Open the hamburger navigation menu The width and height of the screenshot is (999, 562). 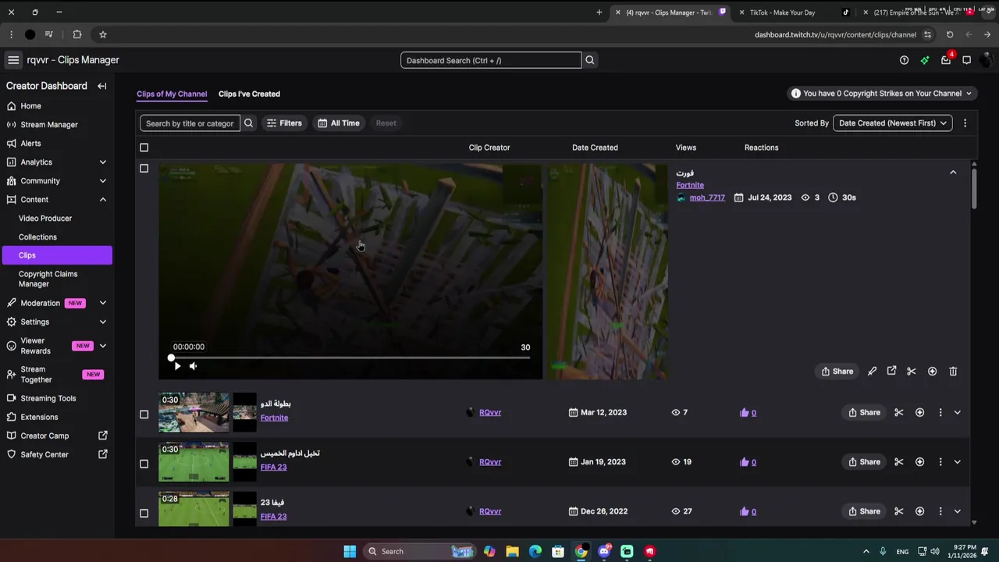[13, 60]
